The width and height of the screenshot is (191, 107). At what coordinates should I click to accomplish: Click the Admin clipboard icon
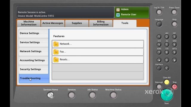(118, 10)
